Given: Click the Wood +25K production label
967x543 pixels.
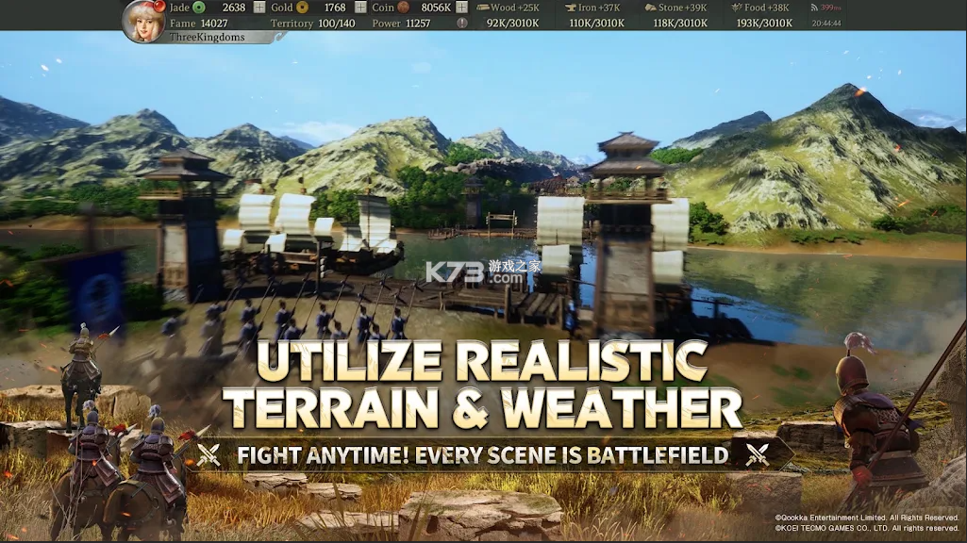Looking at the screenshot, I should click(x=515, y=8).
